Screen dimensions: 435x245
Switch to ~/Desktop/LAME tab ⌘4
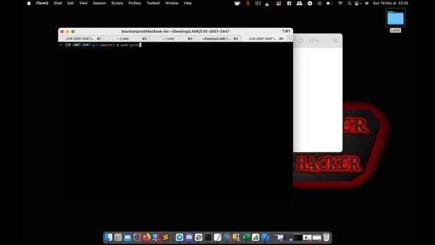[217, 39]
